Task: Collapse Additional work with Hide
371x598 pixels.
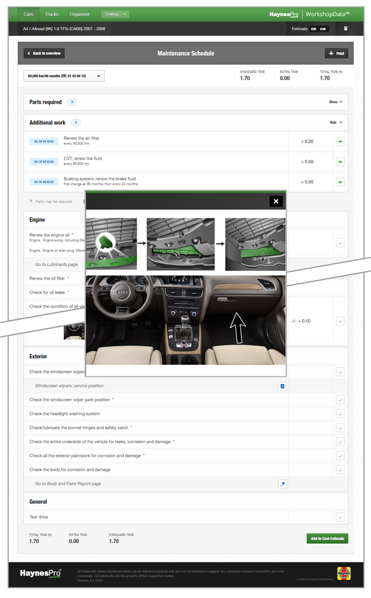Action: 336,123
